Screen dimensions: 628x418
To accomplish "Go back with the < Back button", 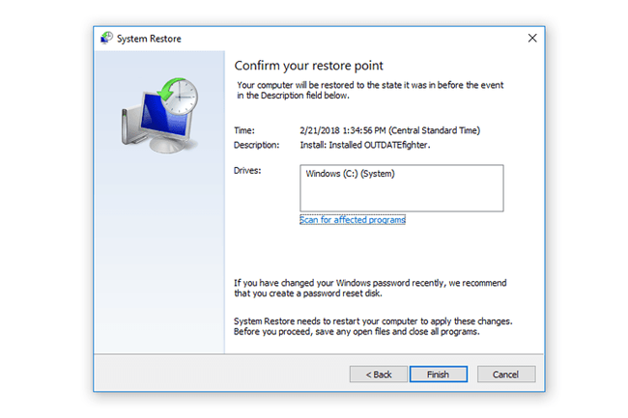I will 379,374.
